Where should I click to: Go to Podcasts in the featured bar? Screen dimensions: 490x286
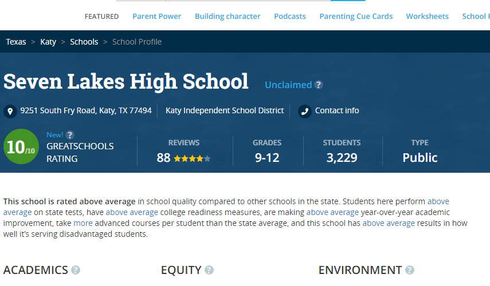(x=290, y=17)
